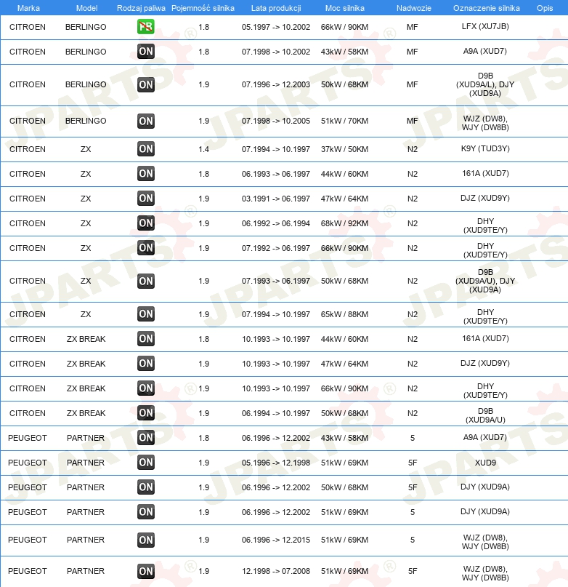
Task: Click the Pojemność silnika column header
Action: [x=203, y=8]
